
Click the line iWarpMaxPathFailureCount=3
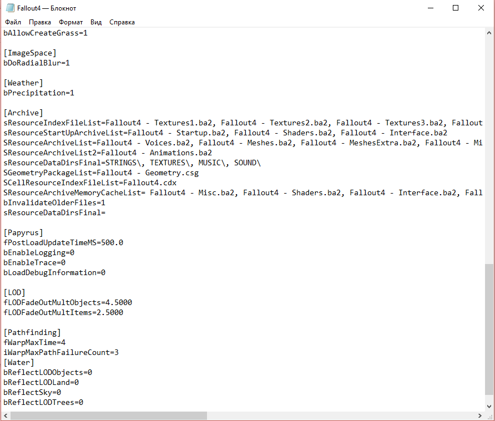61,353
